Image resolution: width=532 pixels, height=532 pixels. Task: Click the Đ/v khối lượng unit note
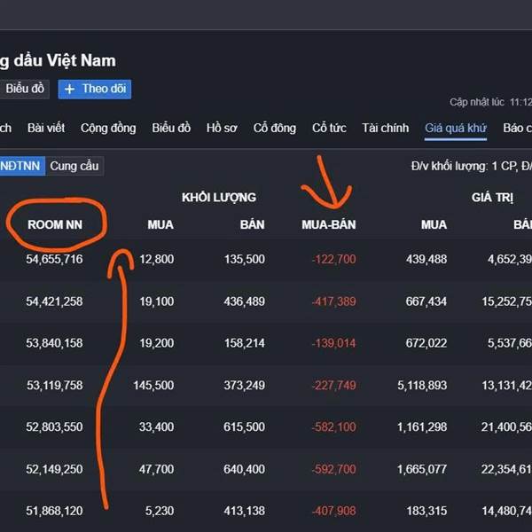pyautogui.click(x=472, y=167)
